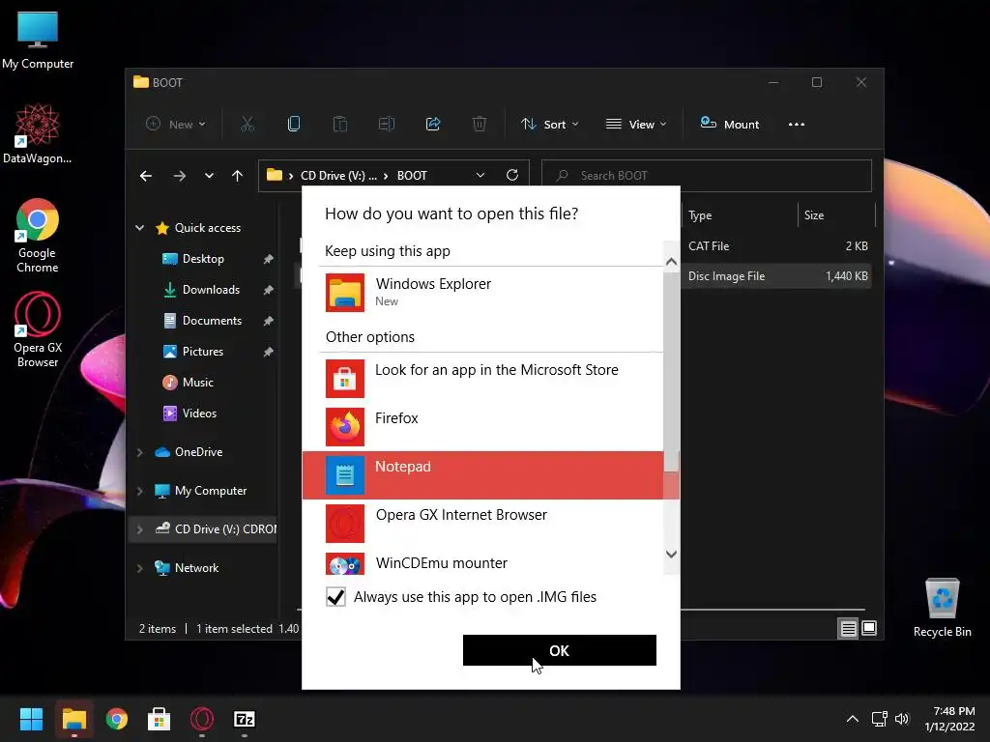Open the Recycle Bin on desktop
This screenshot has height=742, width=990.
(942, 608)
